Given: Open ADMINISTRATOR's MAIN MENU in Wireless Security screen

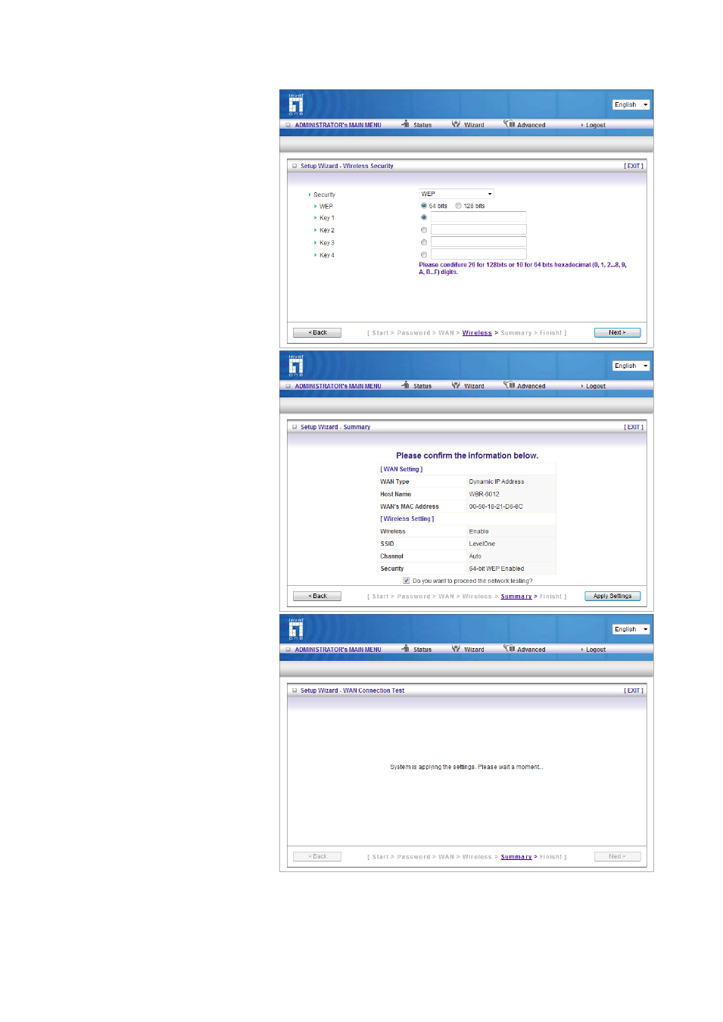Looking at the screenshot, I should point(338,125).
